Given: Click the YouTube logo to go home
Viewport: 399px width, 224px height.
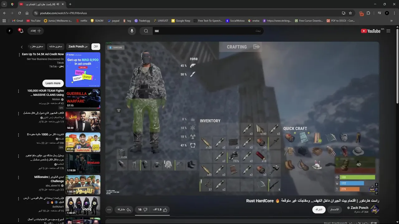Looking at the screenshot, I should pos(371,31).
